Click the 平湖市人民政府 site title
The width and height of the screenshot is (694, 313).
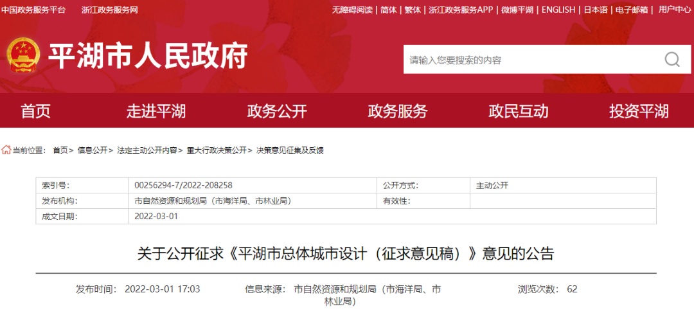click(x=148, y=56)
